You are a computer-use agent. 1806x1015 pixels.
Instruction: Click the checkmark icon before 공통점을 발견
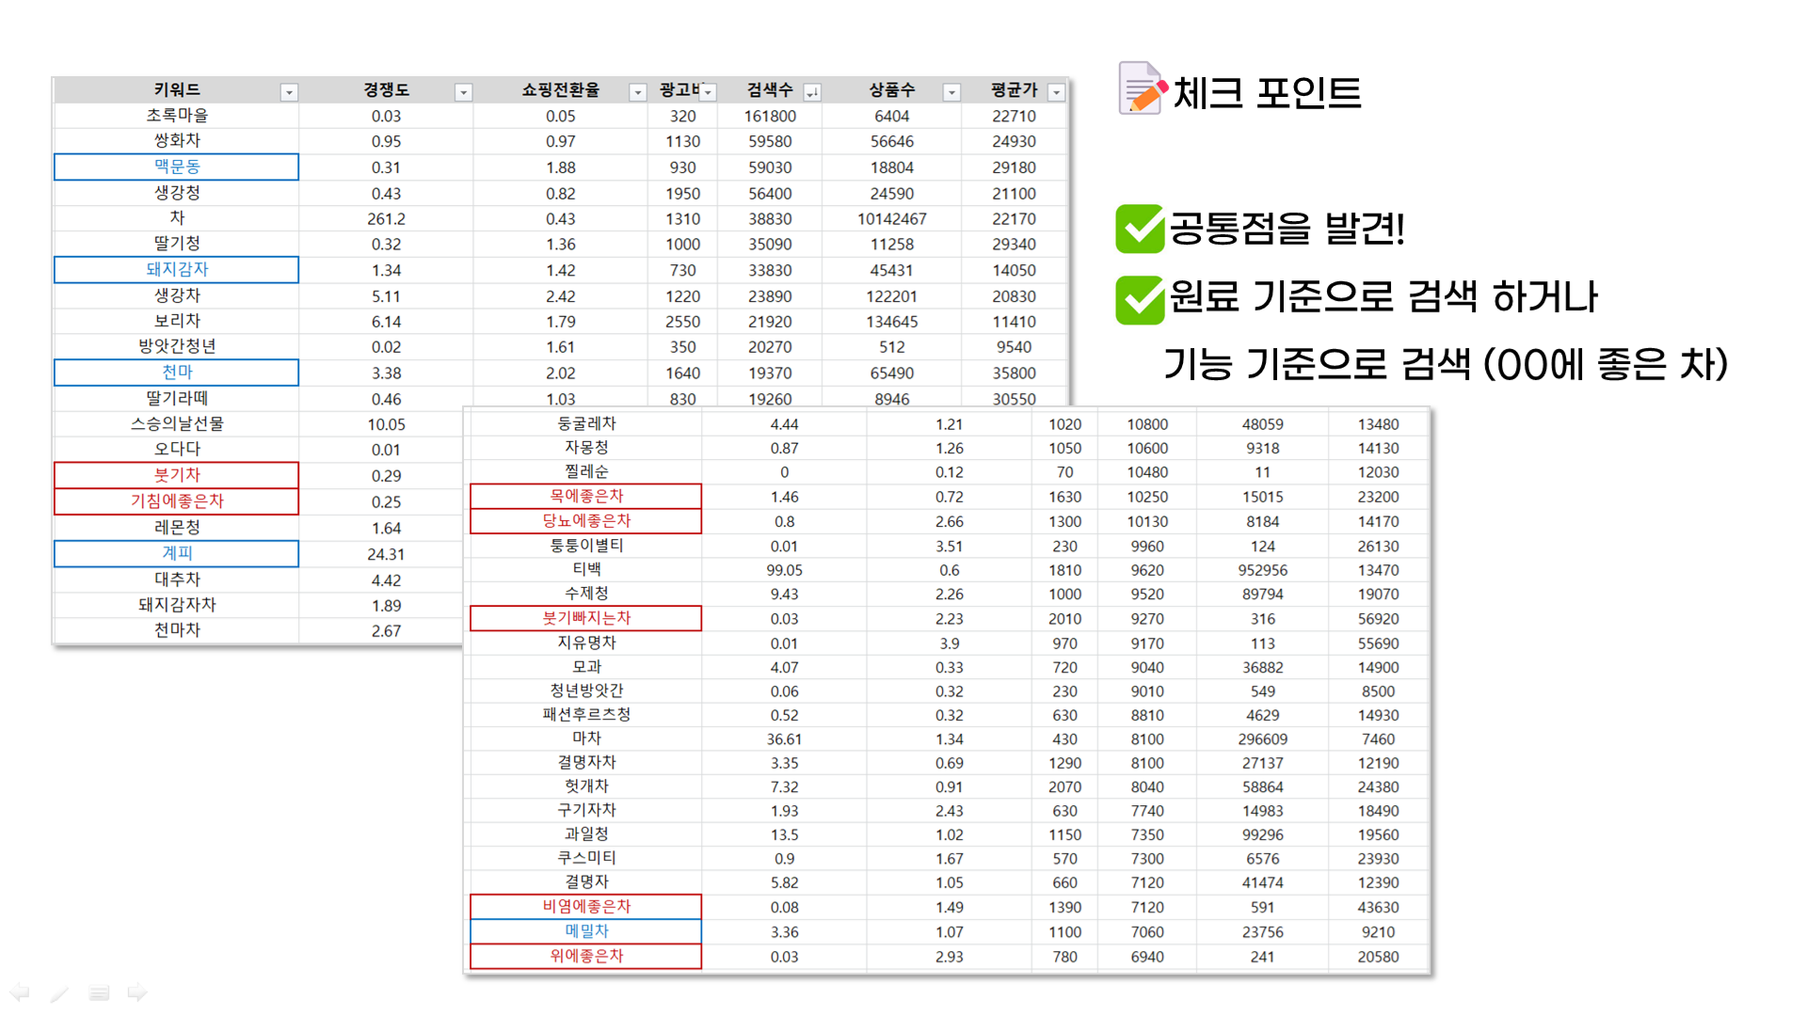(1139, 229)
